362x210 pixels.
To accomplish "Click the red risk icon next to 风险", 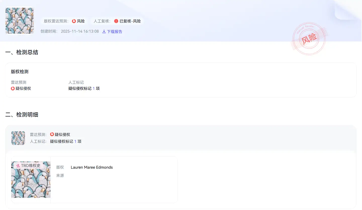I will click(x=74, y=21).
